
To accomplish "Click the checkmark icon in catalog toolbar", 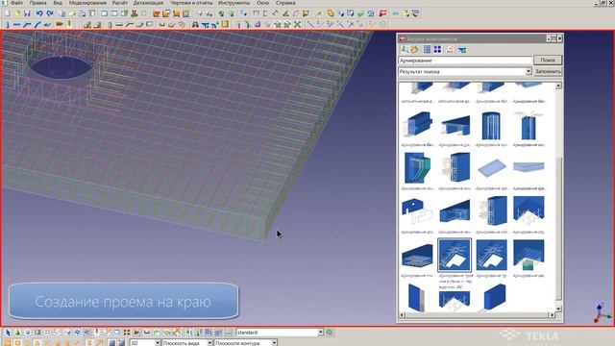I will coord(450,49).
